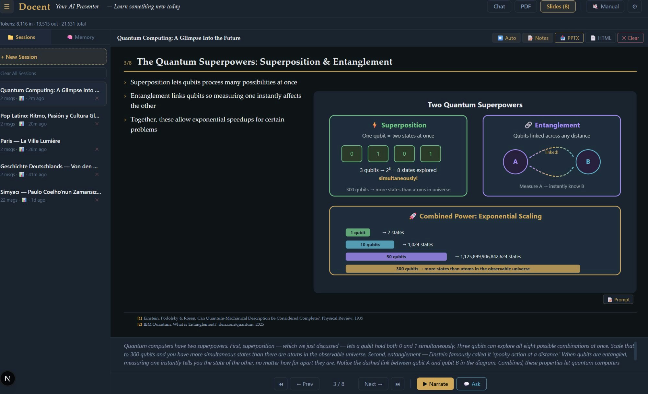Skip to the last slide
This screenshot has width=648, height=394.
pos(398,384)
